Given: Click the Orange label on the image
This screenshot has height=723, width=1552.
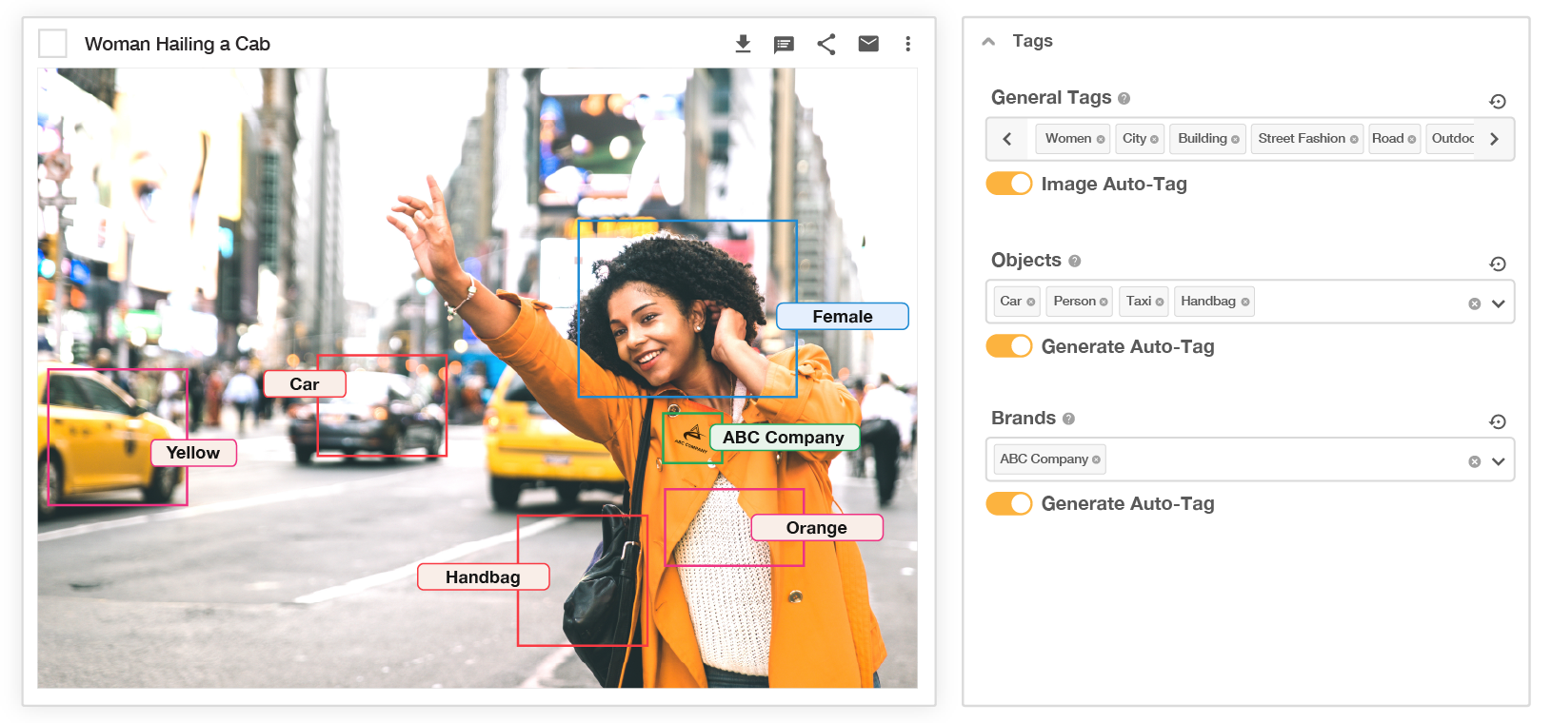Looking at the screenshot, I should [x=817, y=528].
